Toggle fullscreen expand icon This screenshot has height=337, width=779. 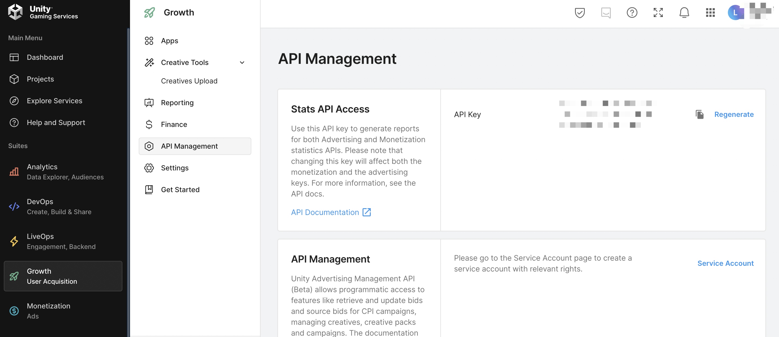(658, 13)
